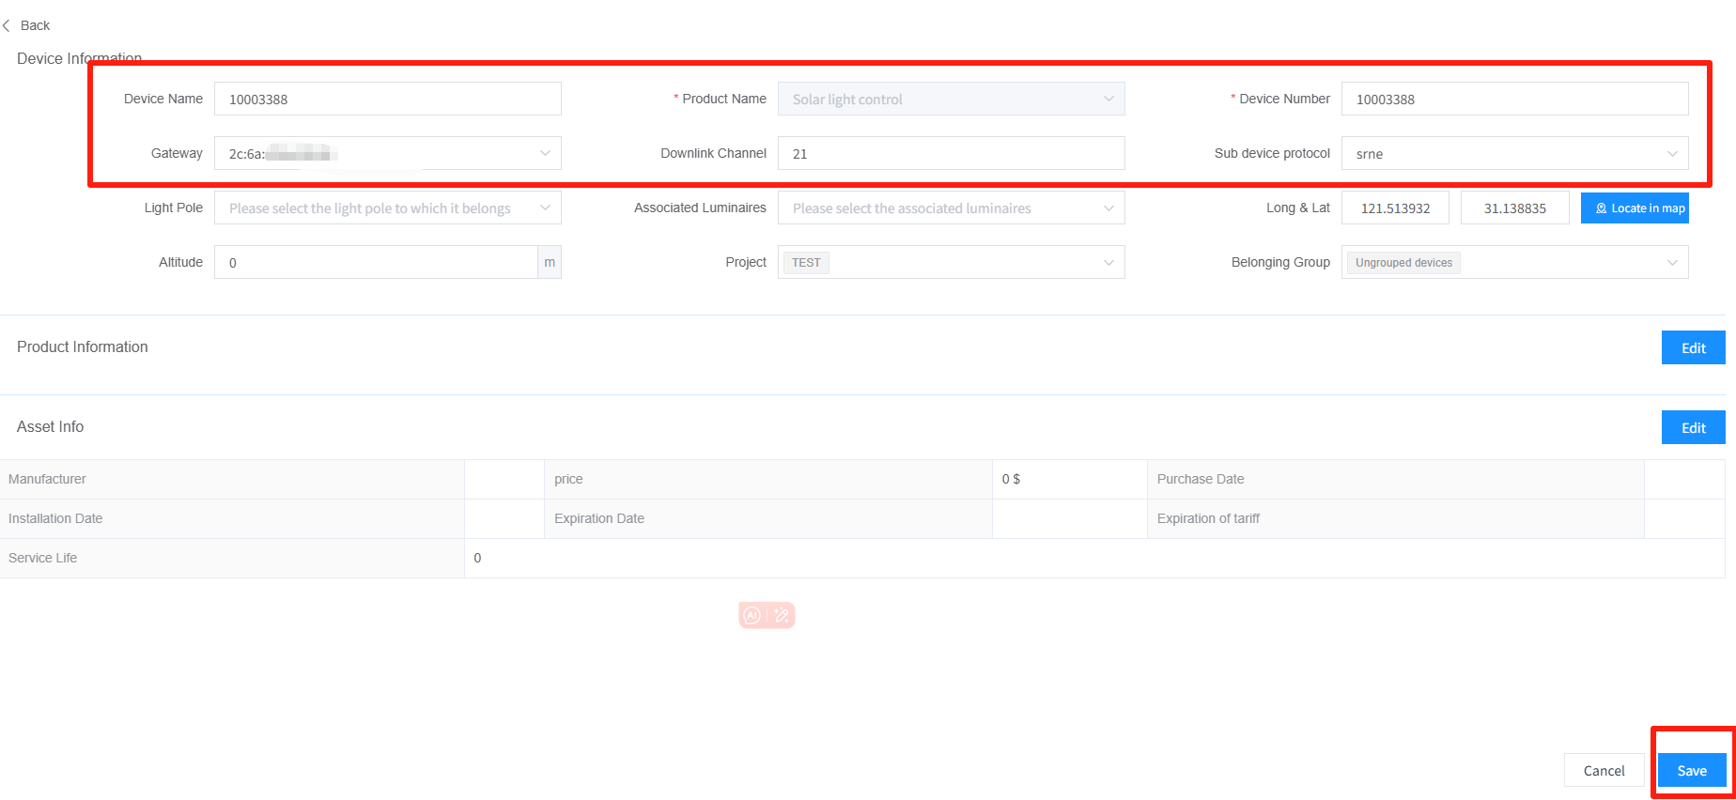Open the Associated Luminaires dropdown

coord(950,208)
